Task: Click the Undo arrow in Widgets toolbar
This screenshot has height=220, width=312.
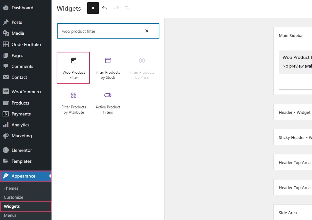Action: [x=105, y=8]
